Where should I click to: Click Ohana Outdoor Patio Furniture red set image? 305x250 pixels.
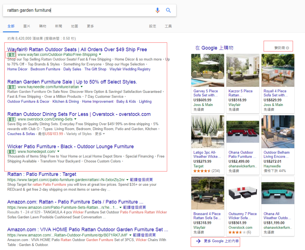(x=243, y=132)
